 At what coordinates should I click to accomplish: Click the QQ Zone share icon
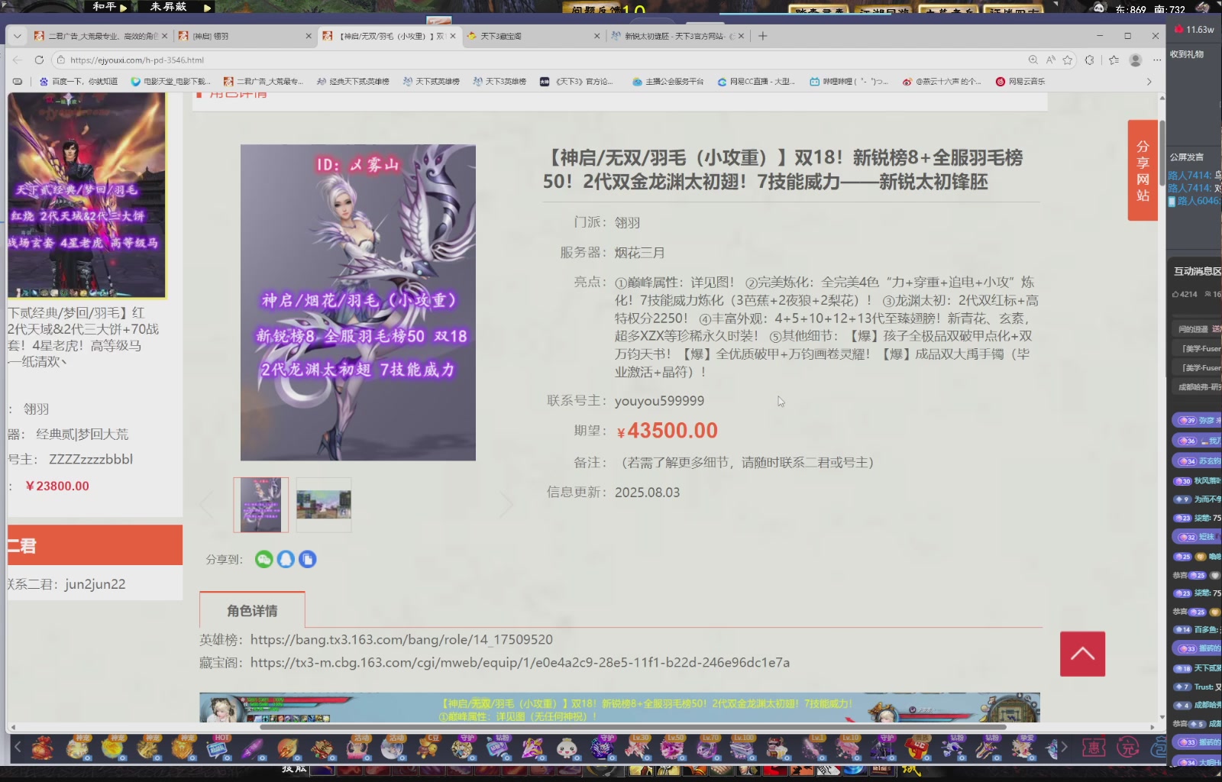(x=285, y=559)
